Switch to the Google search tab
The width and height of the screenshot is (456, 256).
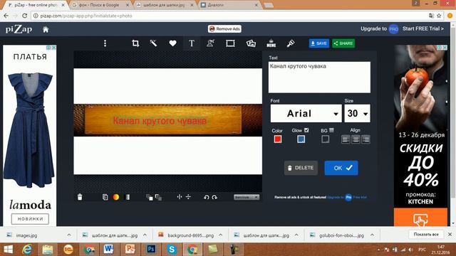(100, 5)
